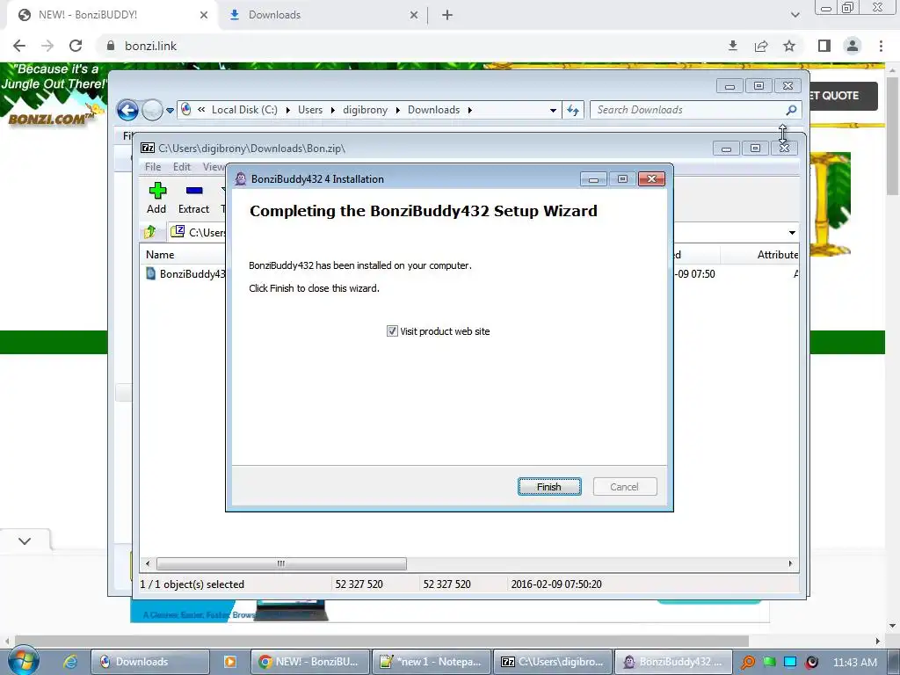Uncheck Visit product web site checkbox
The height and width of the screenshot is (675, 900).
coord(392,331)
